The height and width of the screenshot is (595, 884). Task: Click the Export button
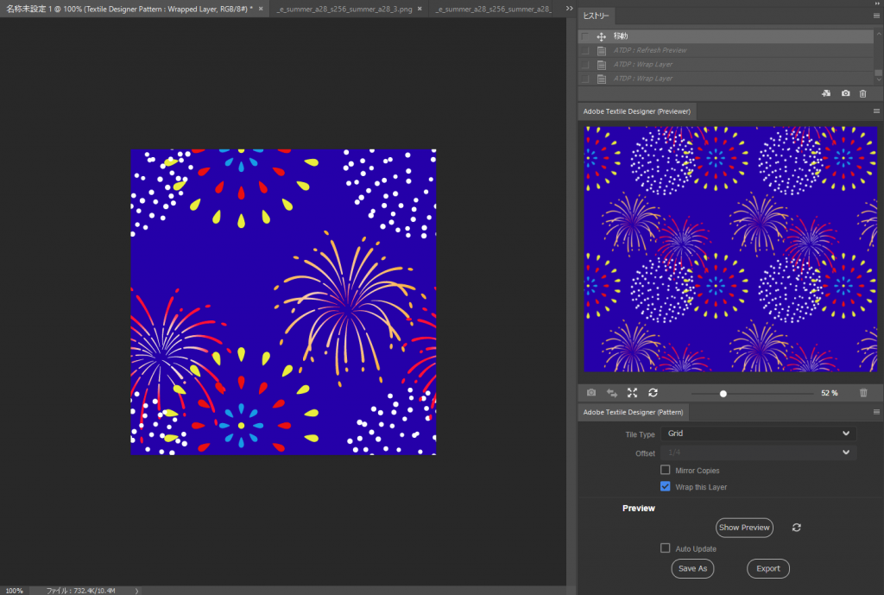coord(767,568)
